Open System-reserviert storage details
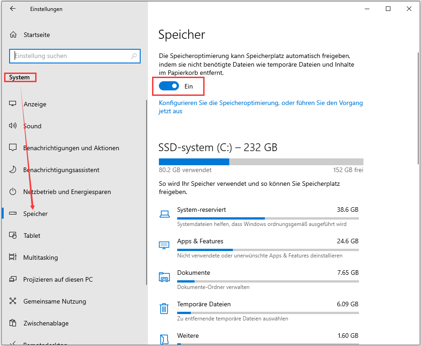This screenshot has height=346, width=421. tap(259, 217)
